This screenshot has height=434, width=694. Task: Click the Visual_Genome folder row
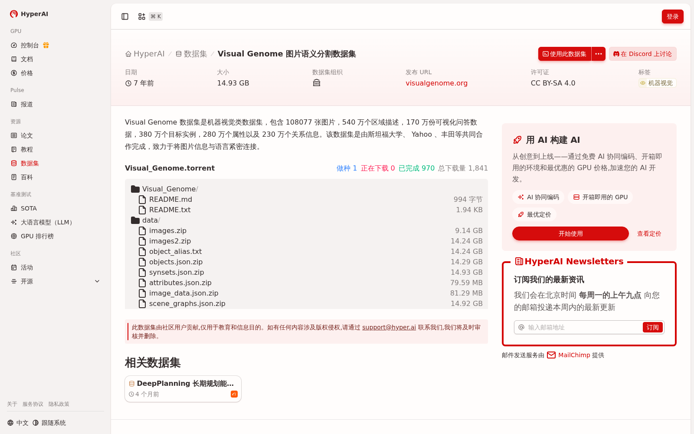[x=306, y=189]
